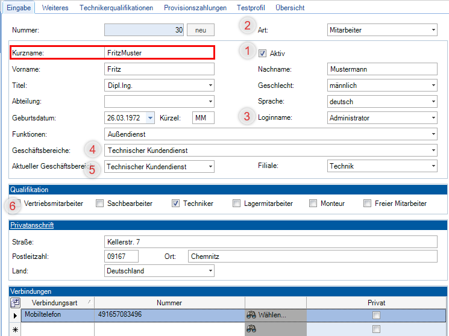Toggle the Aktiv checkbox
449x336 pixels.
coord(262,54)
